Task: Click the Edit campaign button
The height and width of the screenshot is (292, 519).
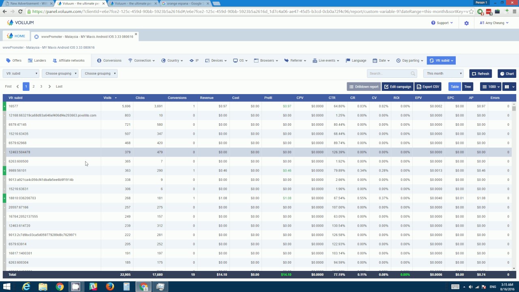Action: pyautogui.click(x=397, y=86)
